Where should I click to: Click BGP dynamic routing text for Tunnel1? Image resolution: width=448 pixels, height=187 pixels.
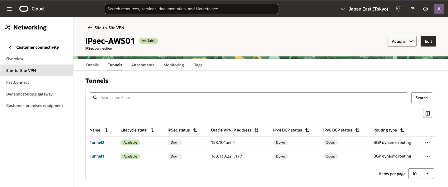pyautogui.click(x=392, y=156)
